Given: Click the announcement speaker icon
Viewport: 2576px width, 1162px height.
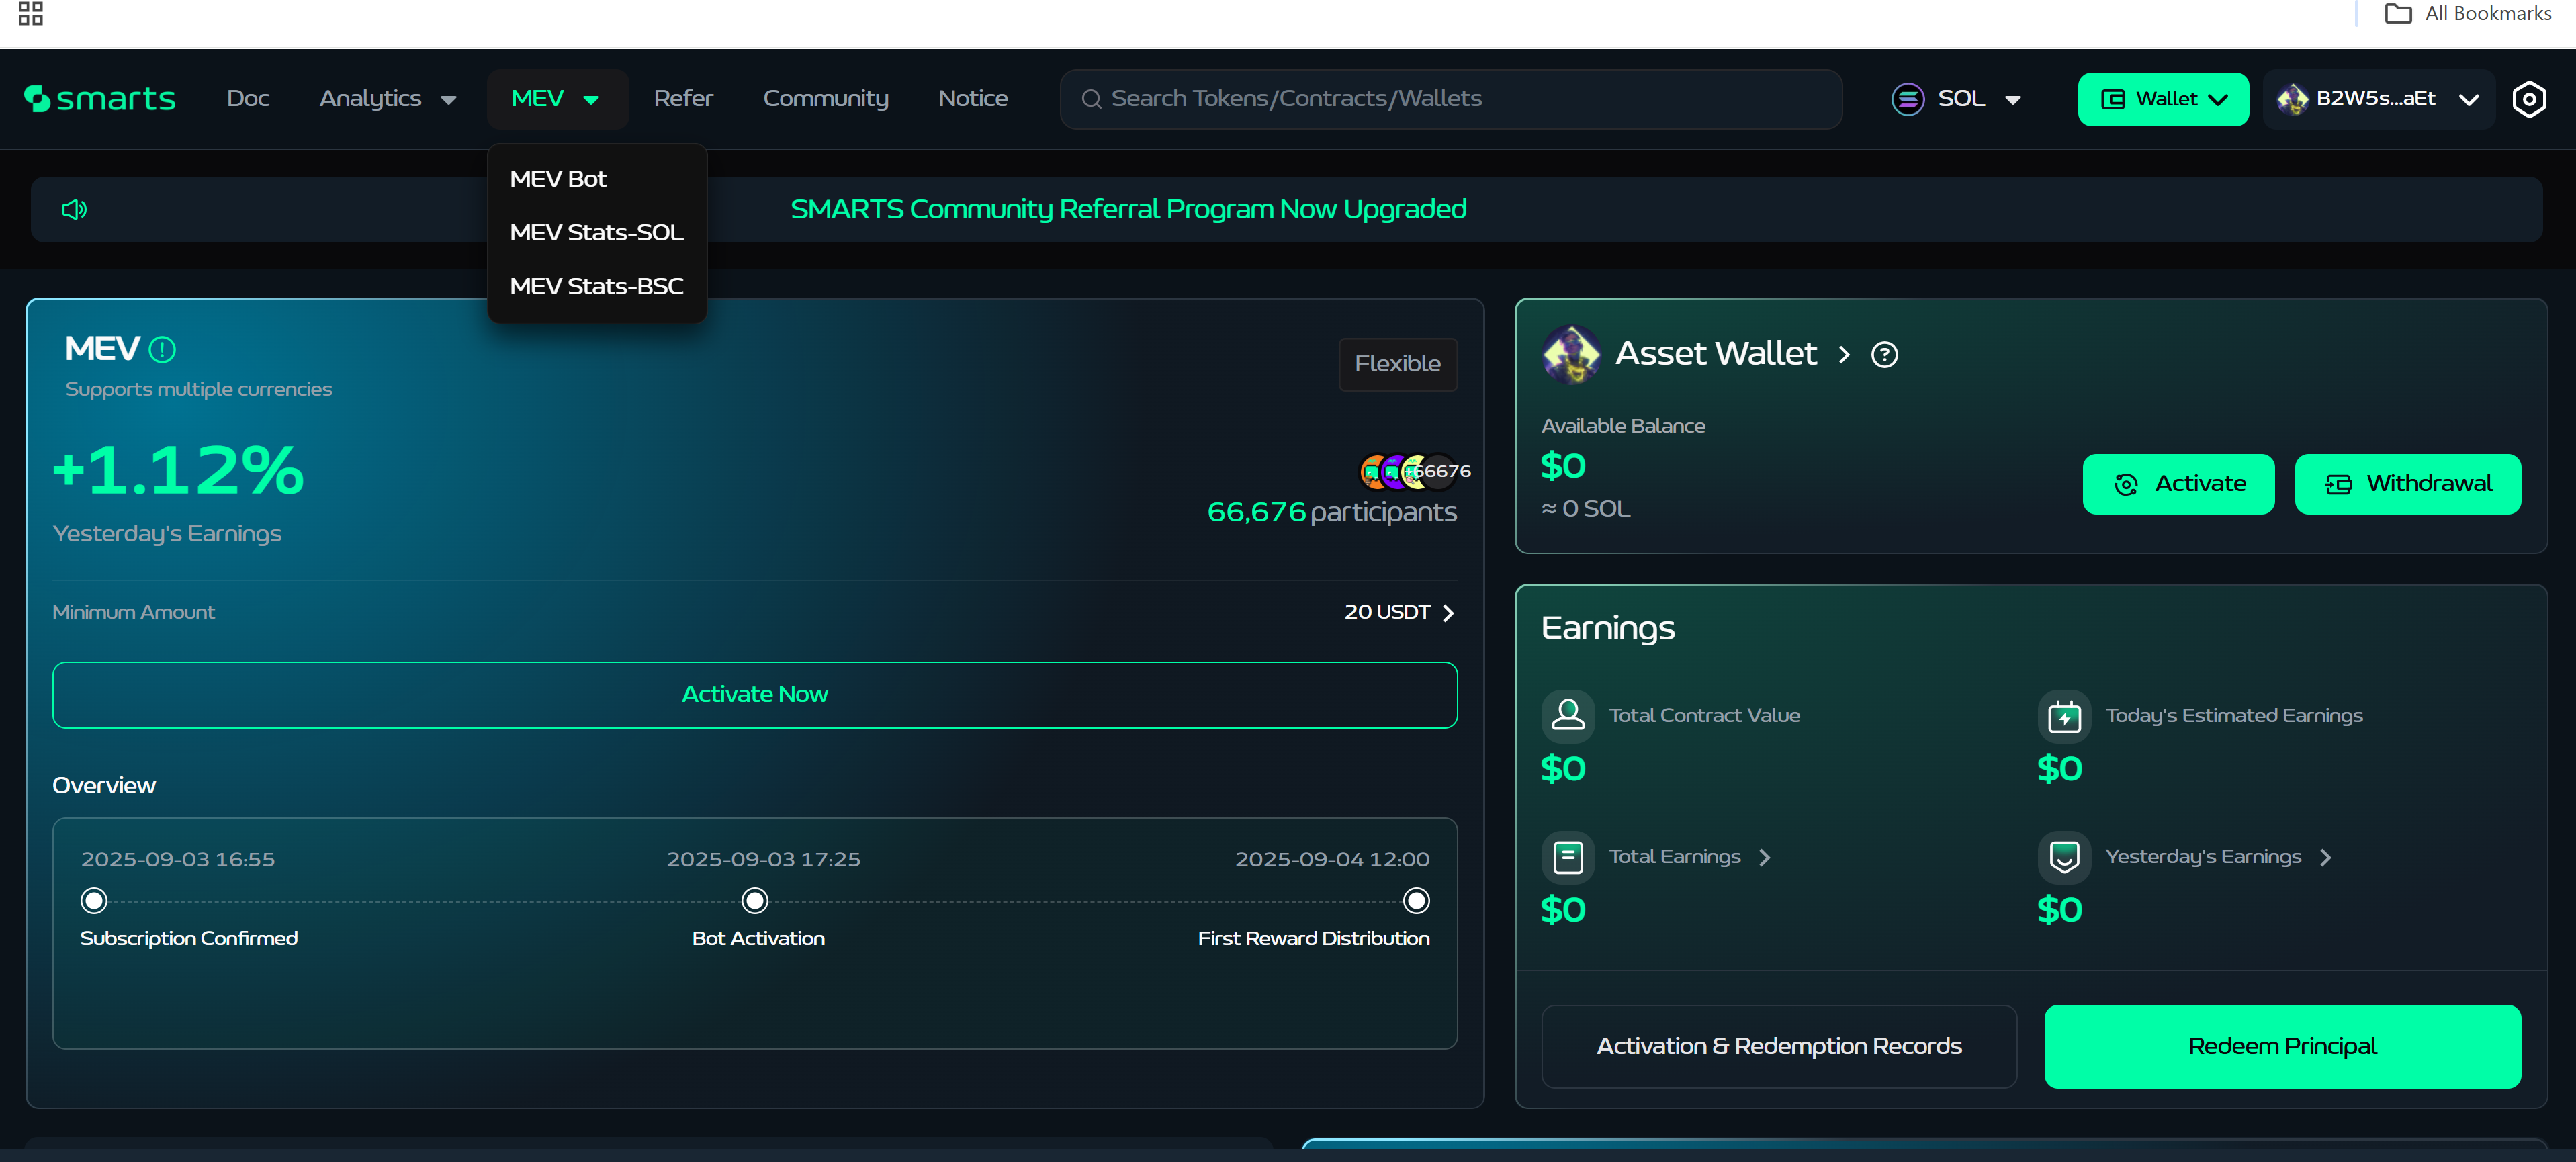Looking at the screenshot, I should [75, 209].
